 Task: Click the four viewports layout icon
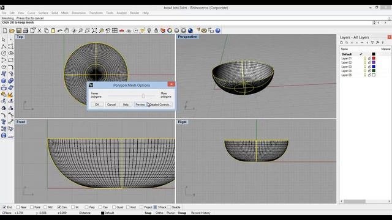coord(115,31)
